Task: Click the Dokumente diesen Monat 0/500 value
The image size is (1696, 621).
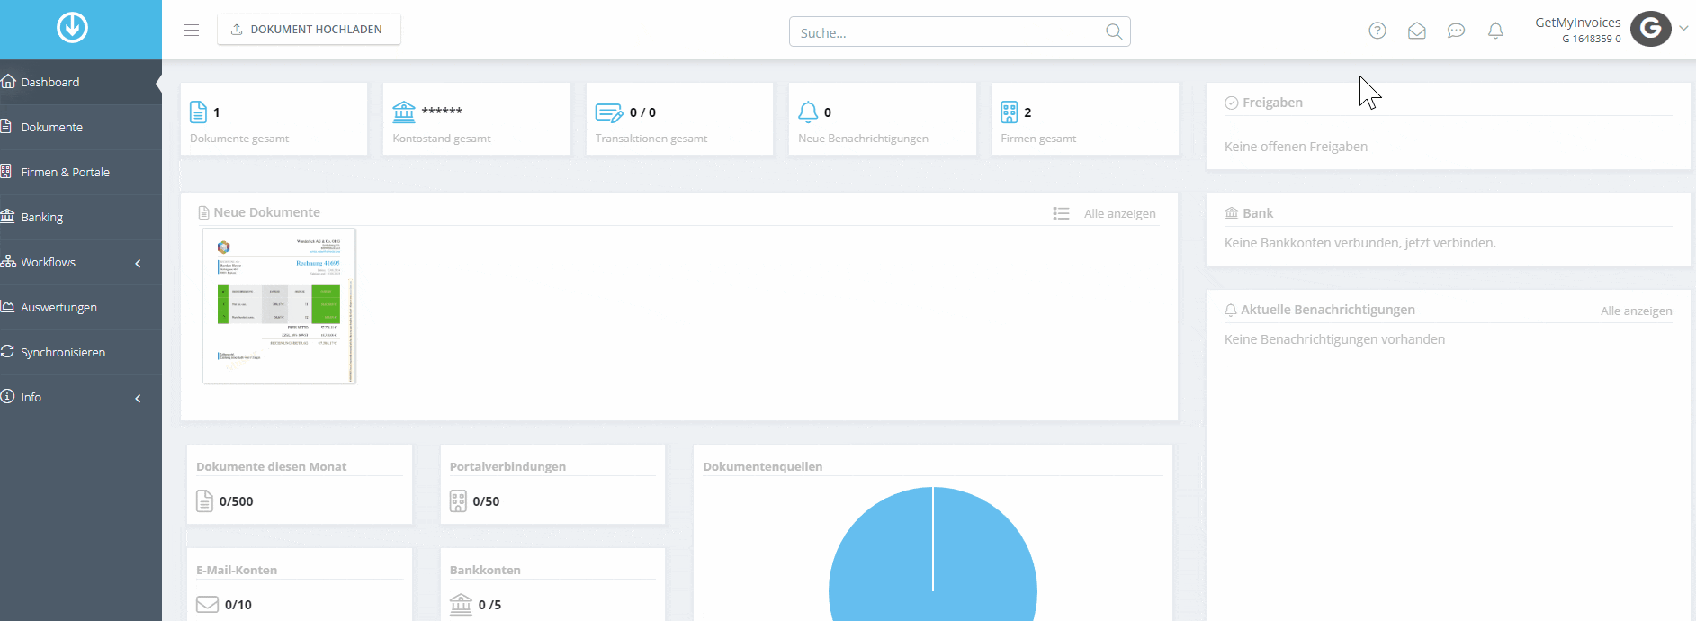Action: click(x=236, y=501)
